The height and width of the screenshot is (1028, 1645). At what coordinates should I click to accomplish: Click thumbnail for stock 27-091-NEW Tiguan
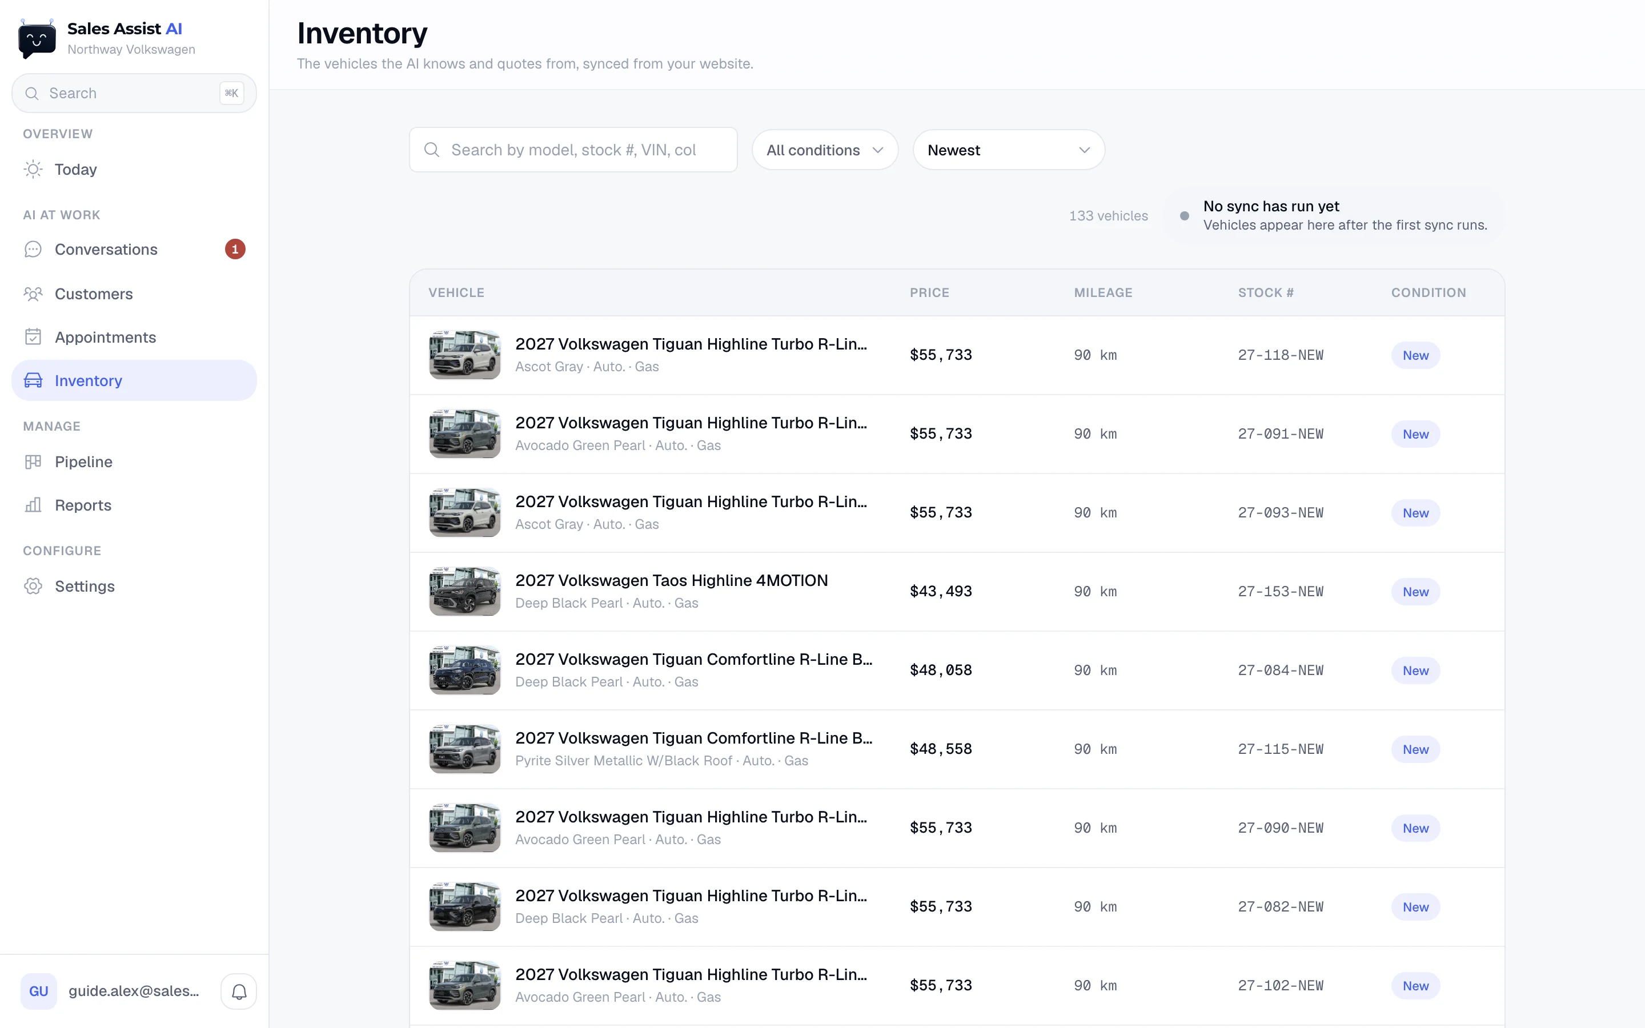465,434
